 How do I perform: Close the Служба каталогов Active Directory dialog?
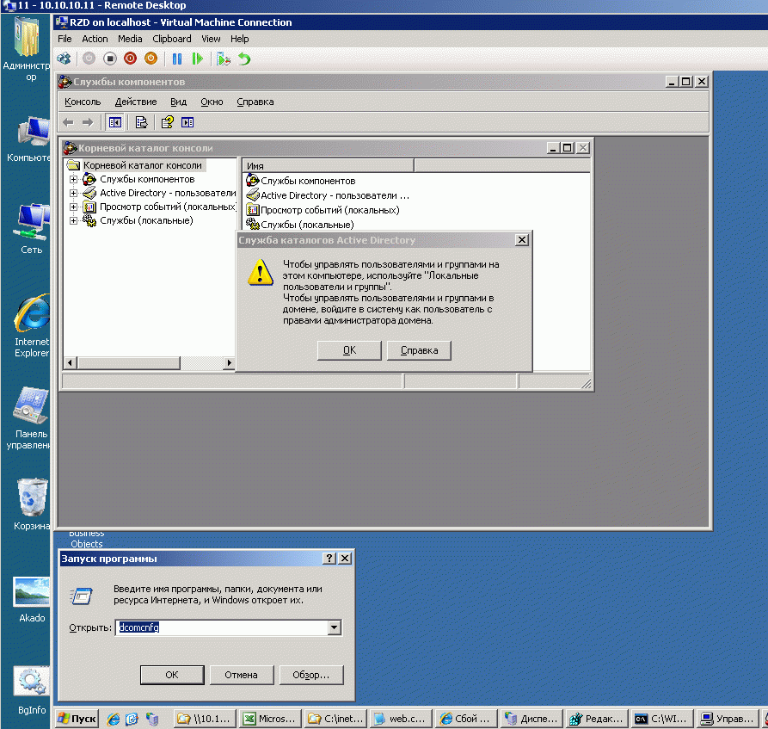point(522,240)
